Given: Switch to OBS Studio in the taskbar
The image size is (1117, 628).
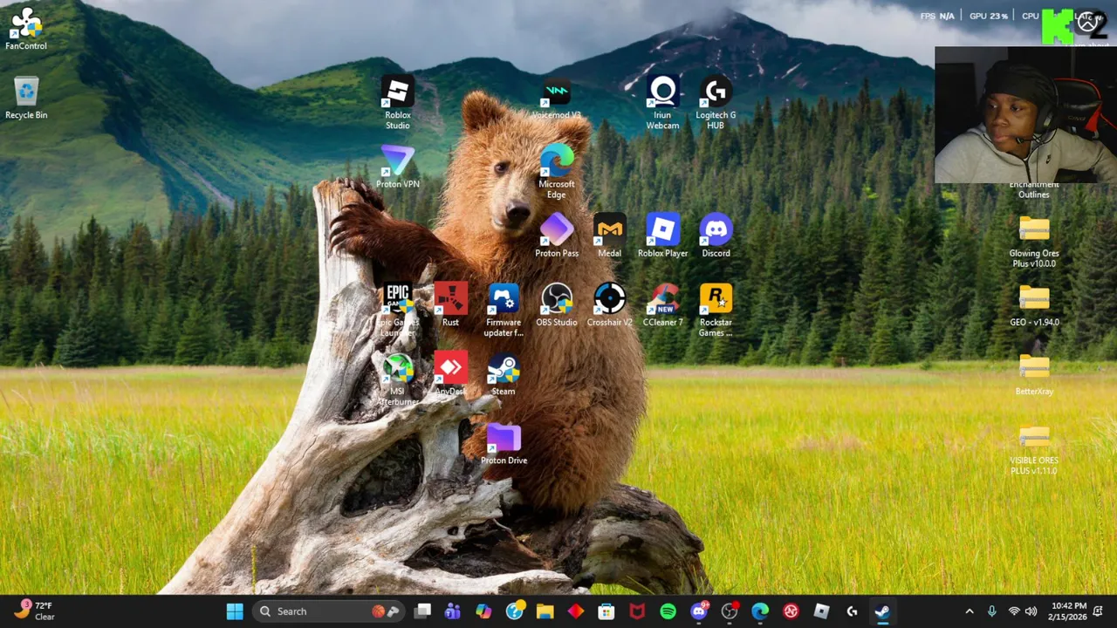Looking at the screenshot, I should 730,611.
